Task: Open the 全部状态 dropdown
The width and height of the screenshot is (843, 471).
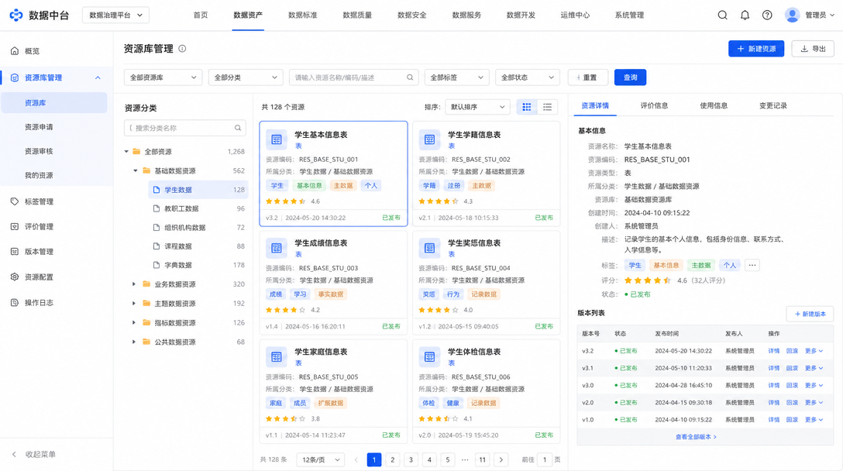Action: click(528, 77)
